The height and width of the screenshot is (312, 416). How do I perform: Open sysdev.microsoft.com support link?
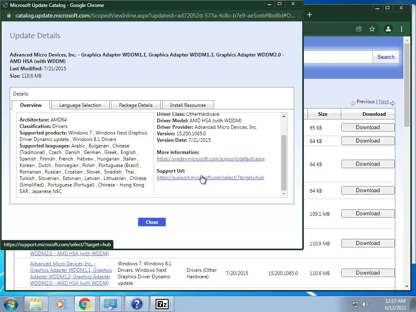pyautogui.click(x=211, y=159)
